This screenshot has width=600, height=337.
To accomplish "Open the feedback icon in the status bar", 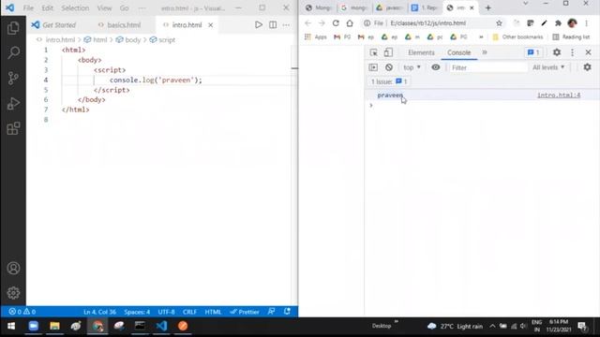I will pyautogui.click(x=271, y=312).
